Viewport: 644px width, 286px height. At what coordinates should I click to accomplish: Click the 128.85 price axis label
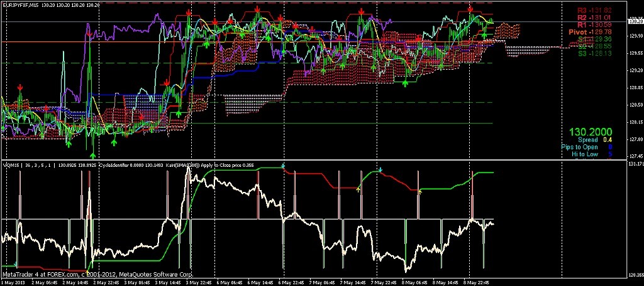click(635, 87)
